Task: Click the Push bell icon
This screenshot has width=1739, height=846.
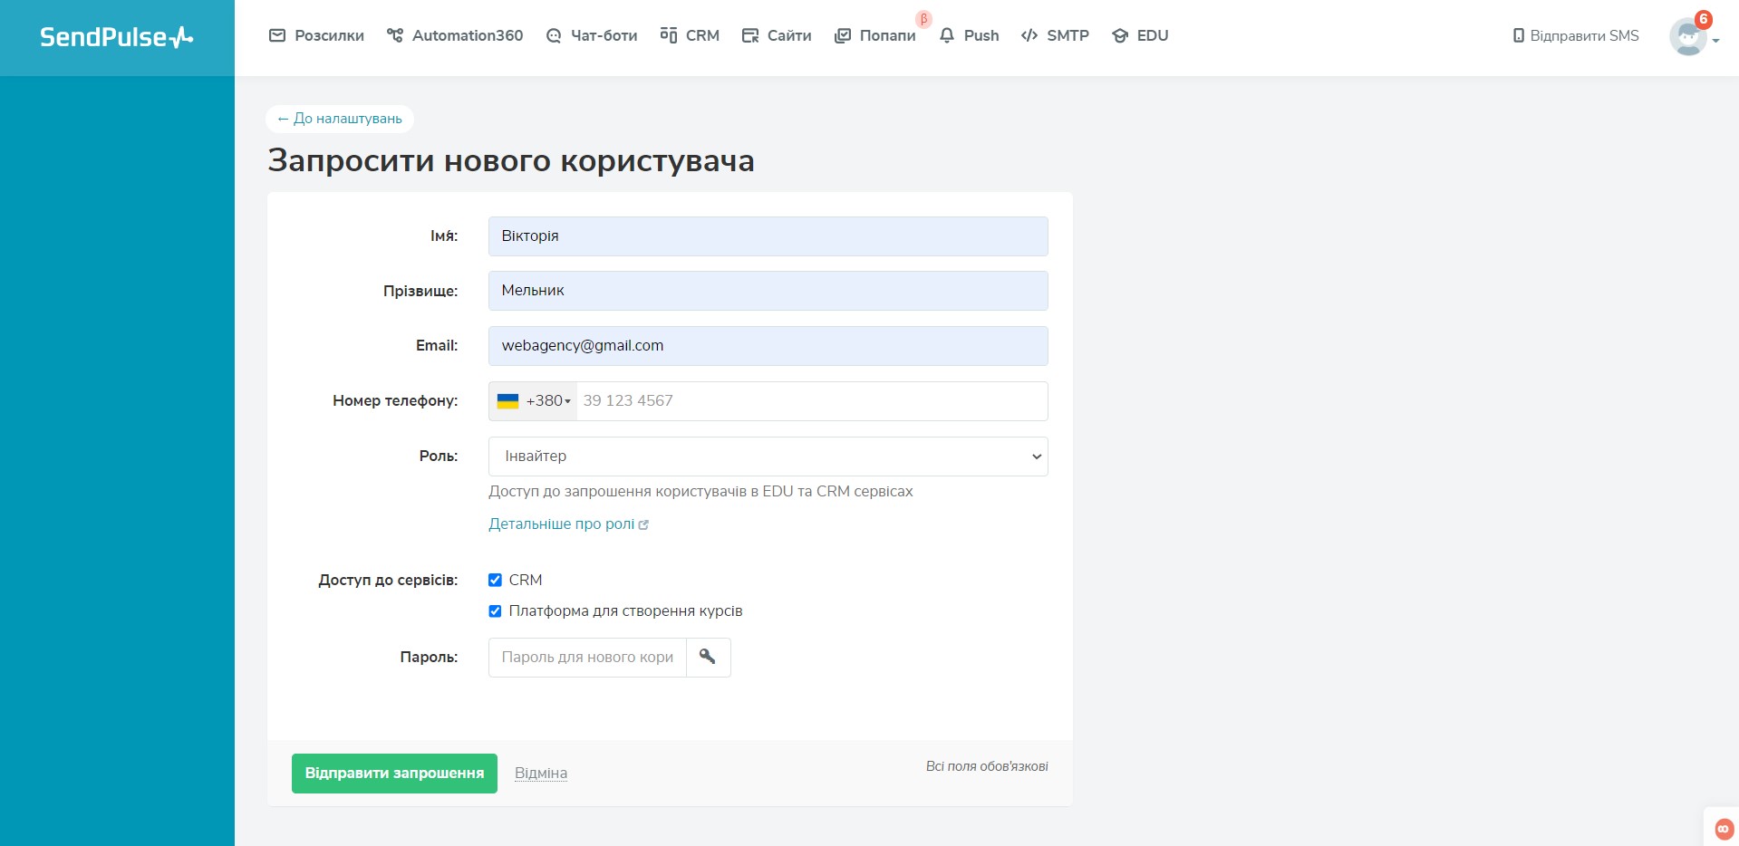Action: tap(947, 35)
